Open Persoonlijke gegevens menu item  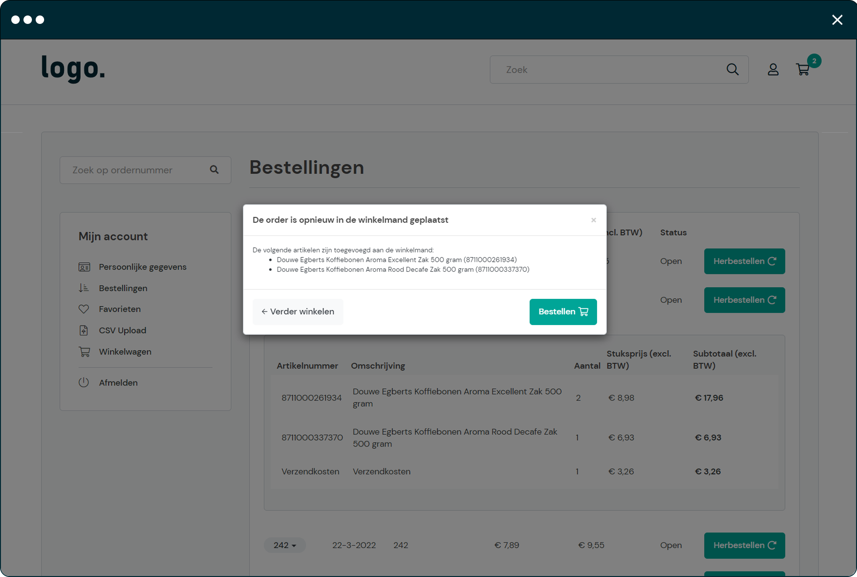click(143, 267)
